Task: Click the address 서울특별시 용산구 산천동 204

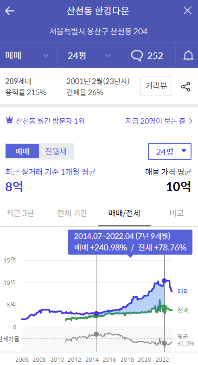Action: tap(99, 32)
